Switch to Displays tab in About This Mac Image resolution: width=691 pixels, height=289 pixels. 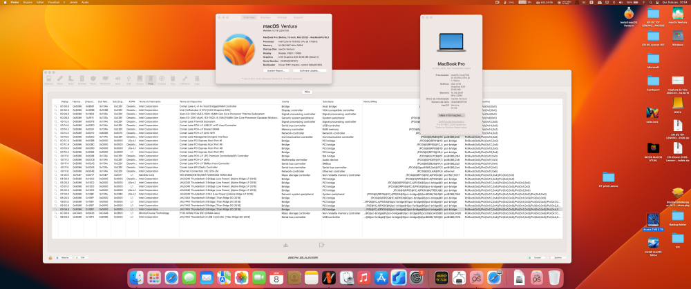pos(265,17)
